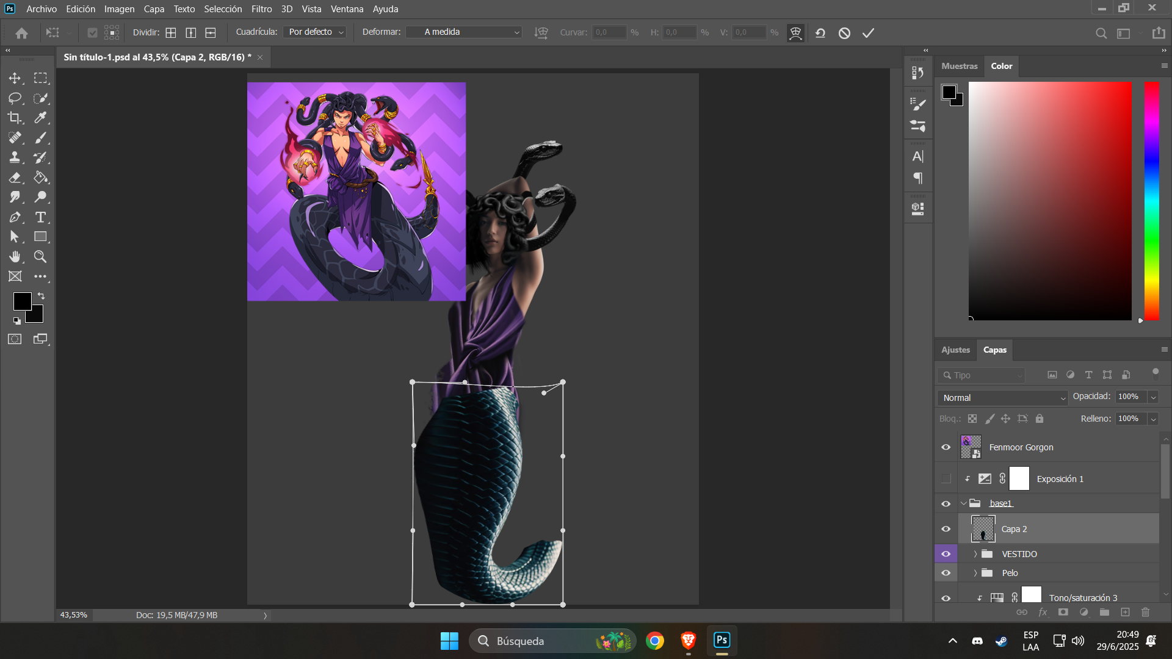Switch to the Ajustes tab
The width and height of the screenshot is (1172, 659).
tap(955, 350)
